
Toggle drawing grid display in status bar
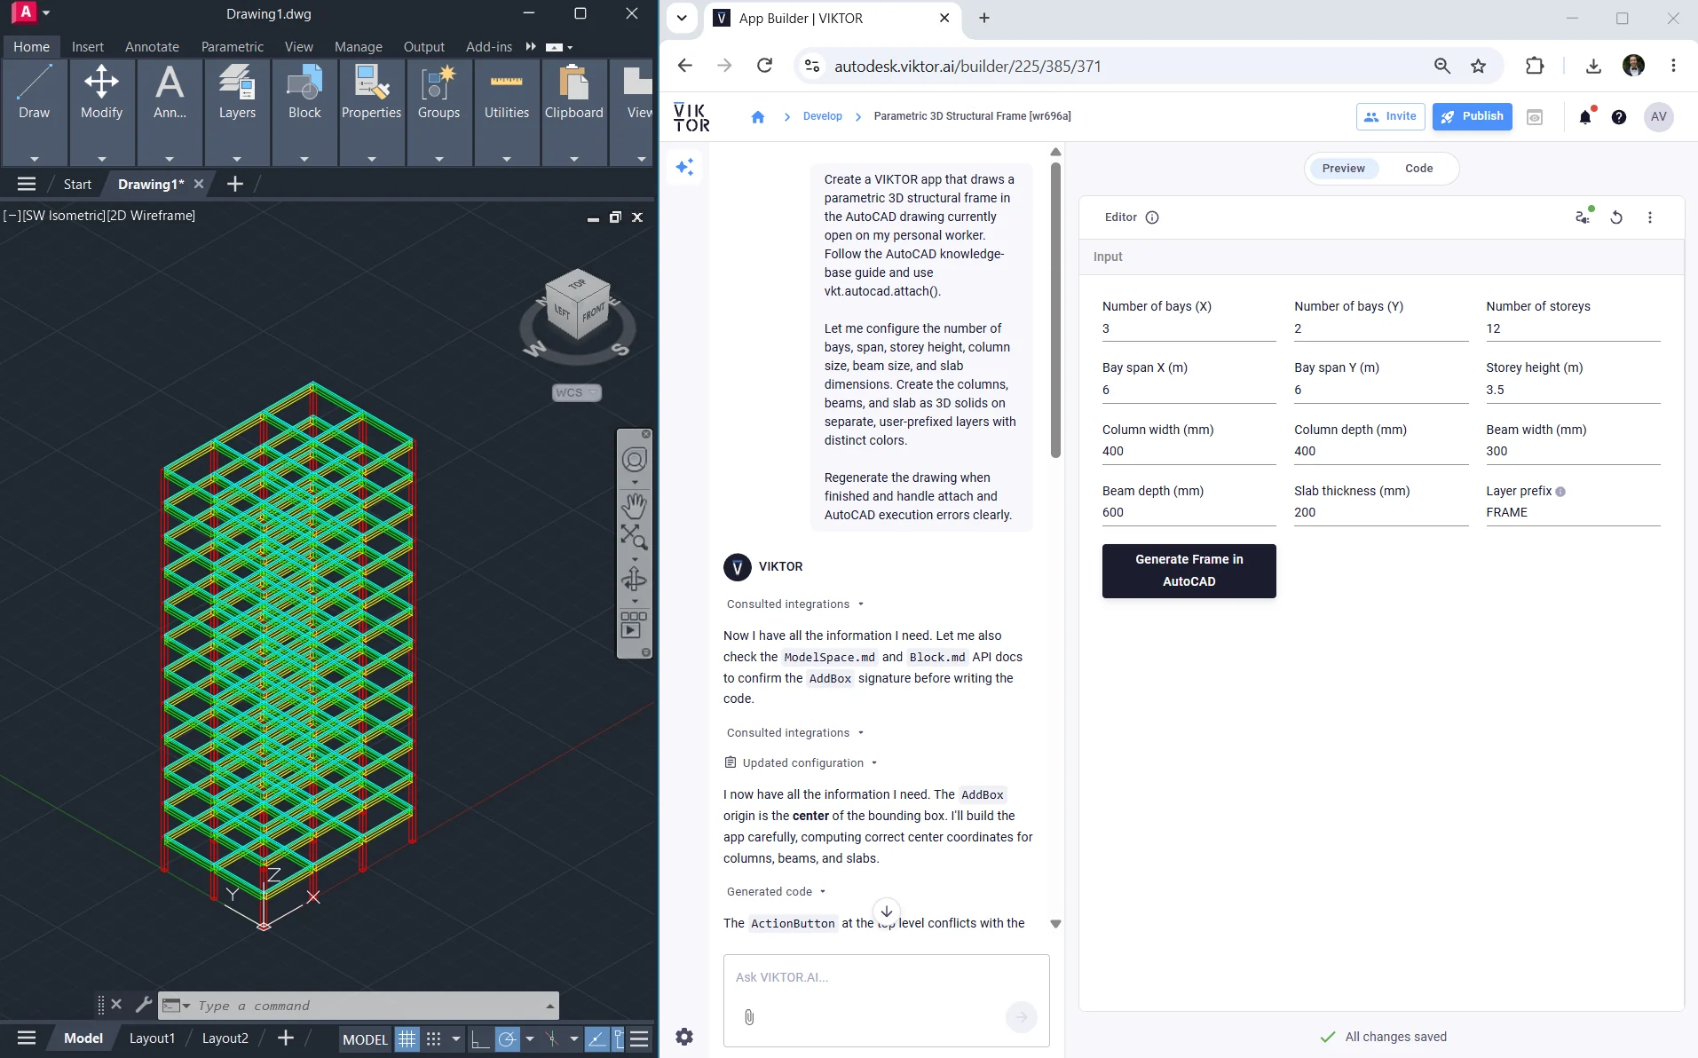pyautogui.click(x=407, y=1038)
